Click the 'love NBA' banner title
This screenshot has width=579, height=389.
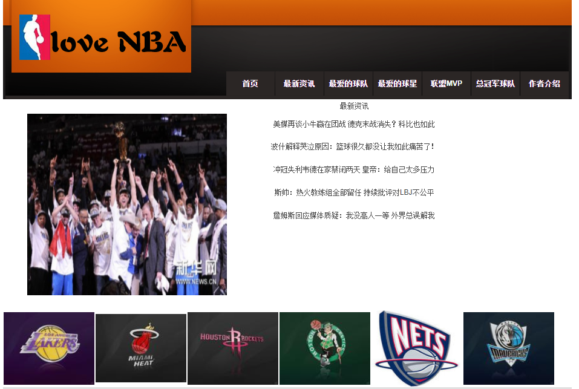coord(118,42)
